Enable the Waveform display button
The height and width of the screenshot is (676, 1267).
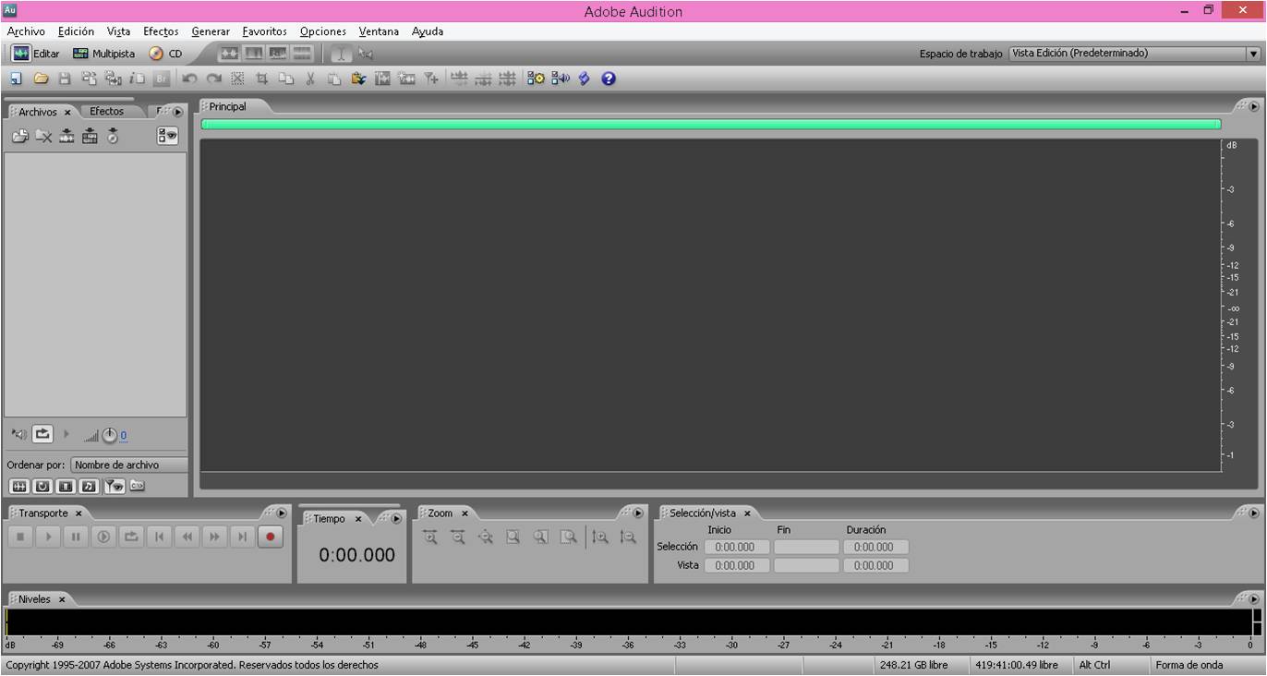[228, 54]
